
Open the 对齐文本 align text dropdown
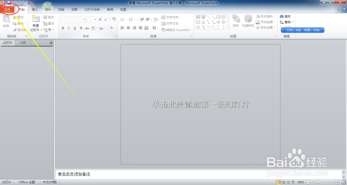pyautogui.click(x=171, y=24)
